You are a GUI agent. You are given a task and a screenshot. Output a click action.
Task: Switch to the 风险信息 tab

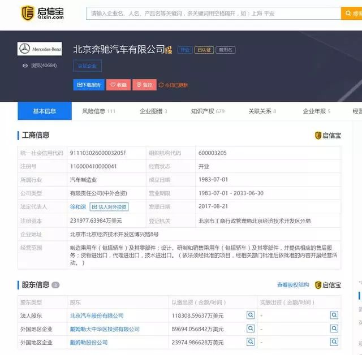click(98, 111)
